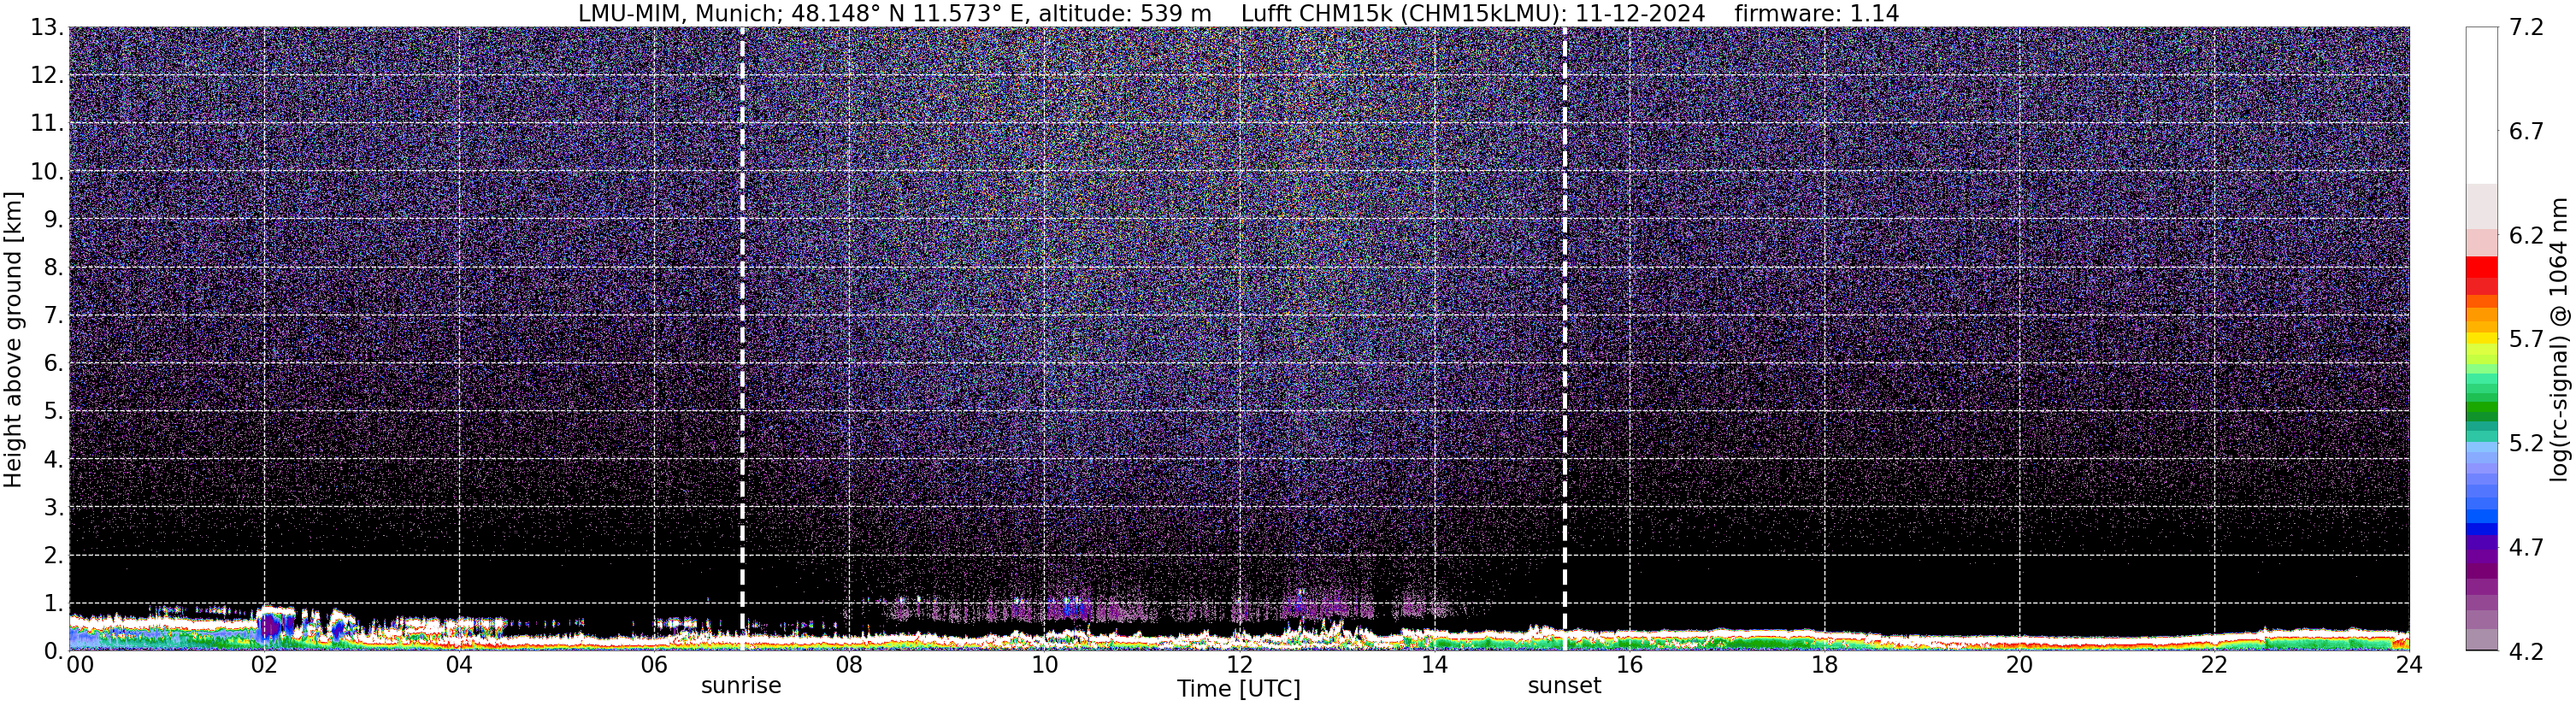Click the x-axis tick label '08'
2576x706 pixels.
click(x=849, y=665)
